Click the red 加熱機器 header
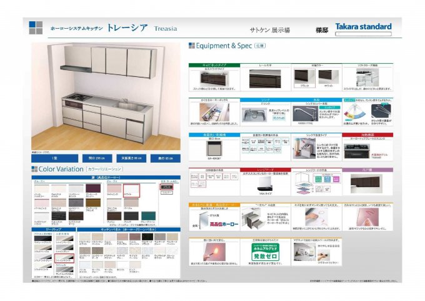This screenshot has height=301, width=425. coord(367,135)
